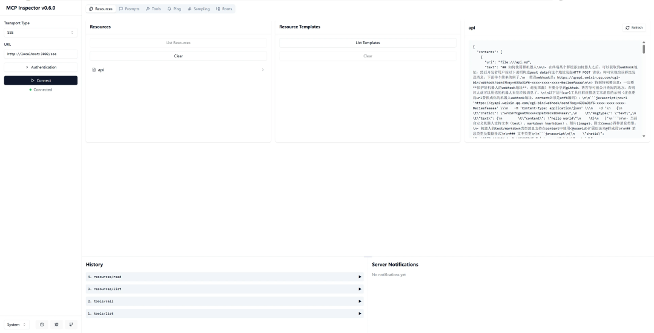
Task: Open the Transport Type SSE dropdown
Action: [41, 33]
